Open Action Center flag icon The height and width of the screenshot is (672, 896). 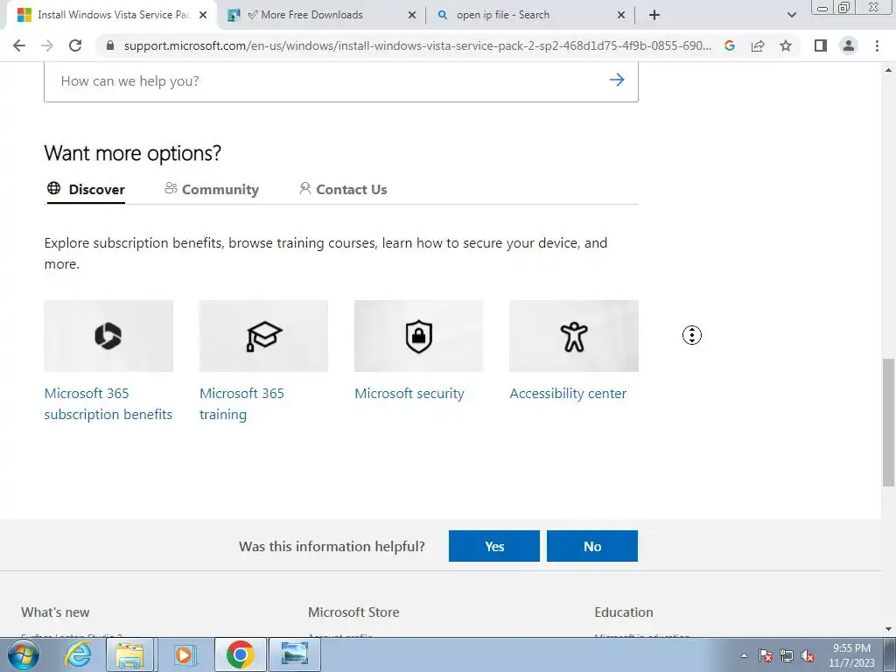[x=766, y=656]
